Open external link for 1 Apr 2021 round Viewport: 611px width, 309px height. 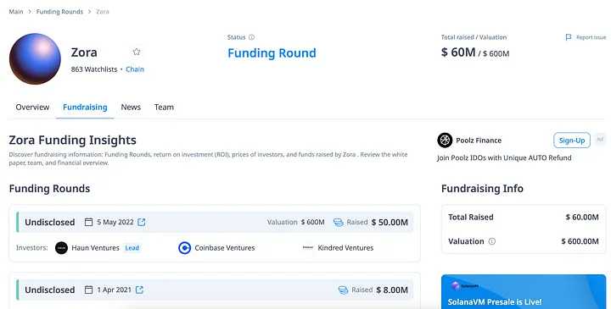click(139, 290)
